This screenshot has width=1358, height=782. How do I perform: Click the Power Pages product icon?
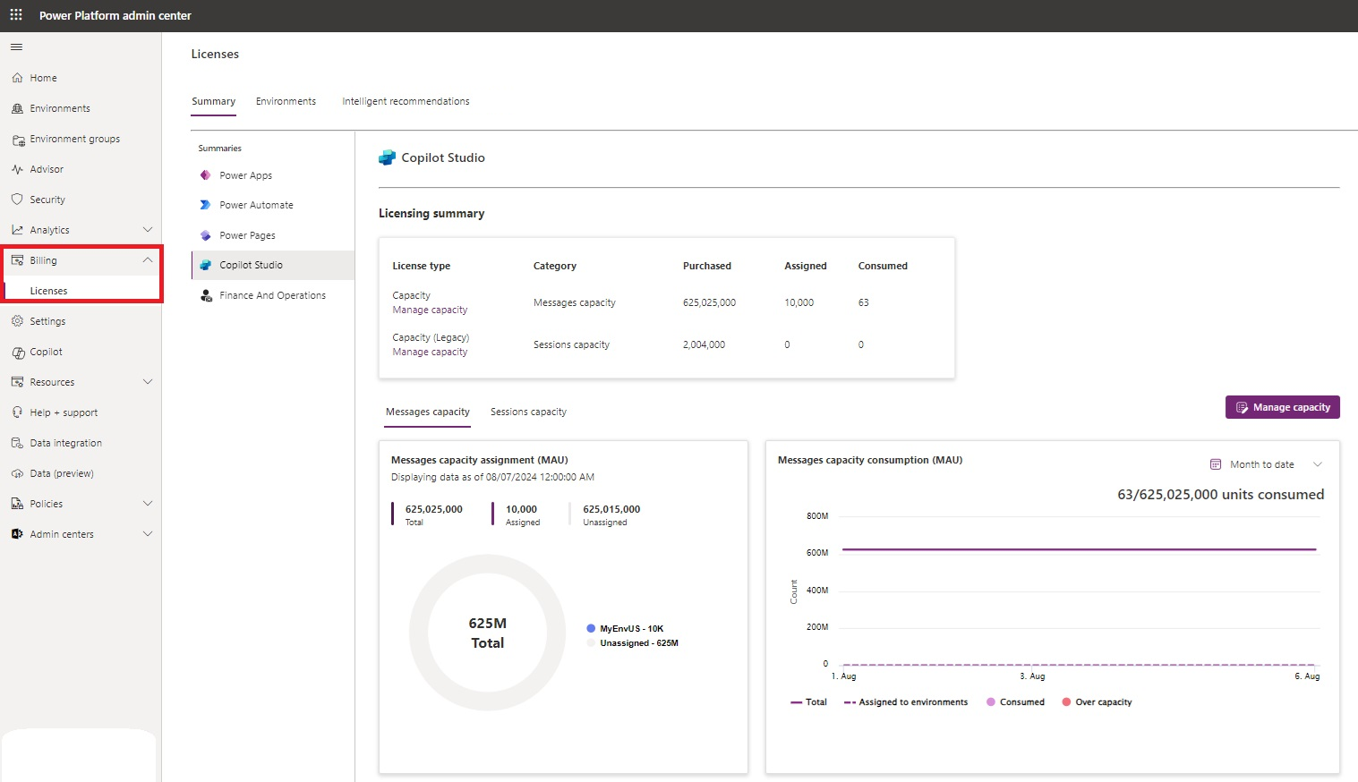(205, 235)
